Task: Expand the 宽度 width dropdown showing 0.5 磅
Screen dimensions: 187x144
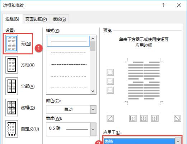Action: click(71, 129)
